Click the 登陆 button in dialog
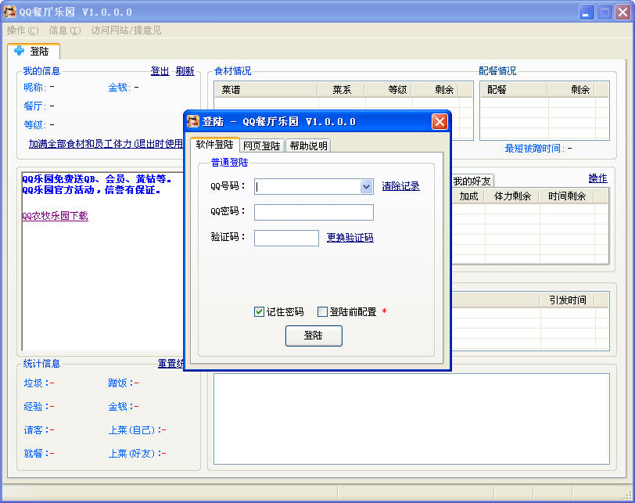Viewport: 635px width, 503px height. coord(314,336)
